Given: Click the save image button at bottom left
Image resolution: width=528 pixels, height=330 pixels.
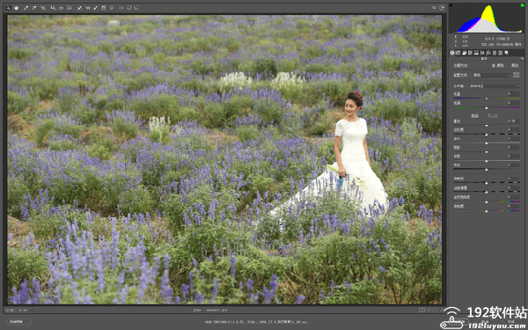Looking at the screenshot, I should pos(18,321).
